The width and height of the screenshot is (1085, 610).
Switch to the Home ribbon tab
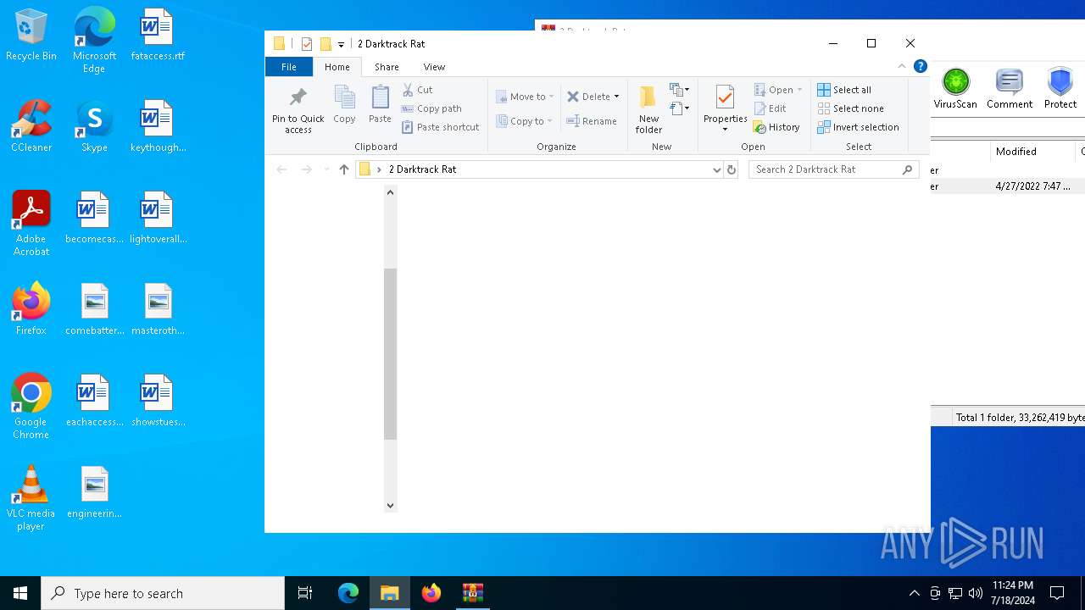coord(337,67)
